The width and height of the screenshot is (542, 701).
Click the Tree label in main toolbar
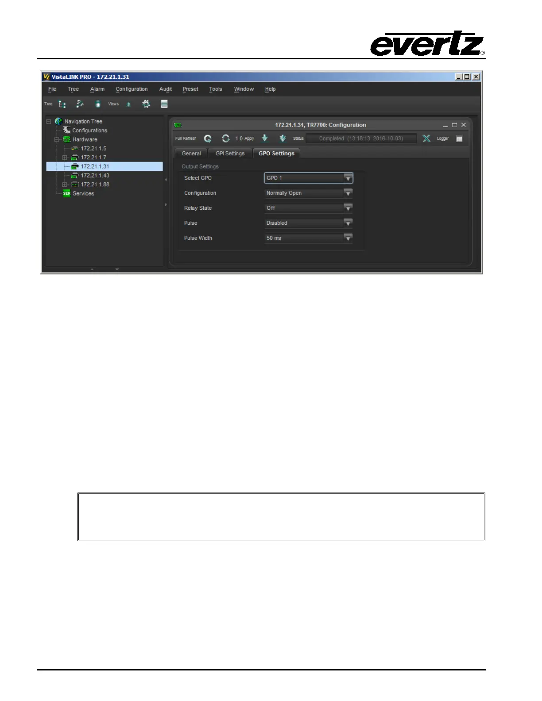tap(48, 104)
